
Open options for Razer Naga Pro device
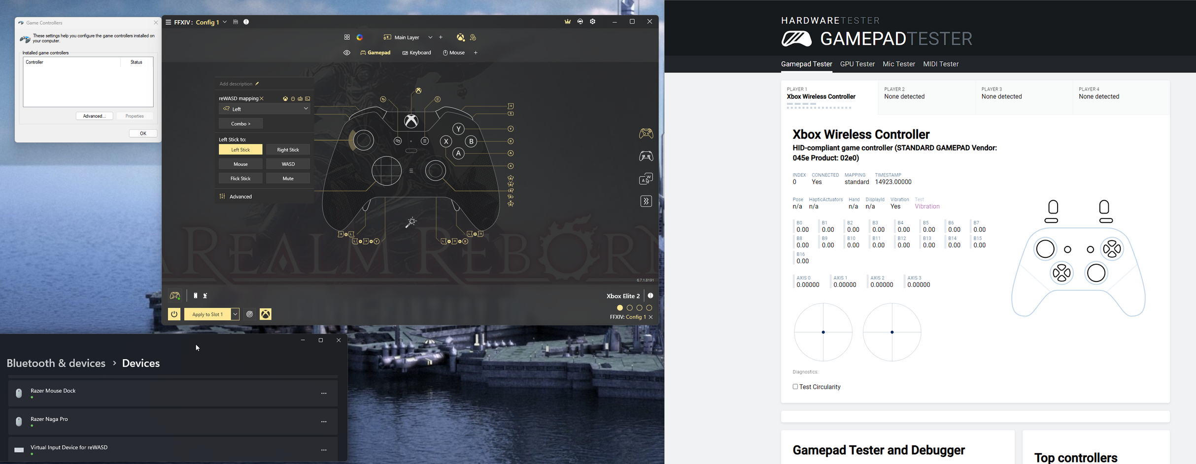coord(324,422)
